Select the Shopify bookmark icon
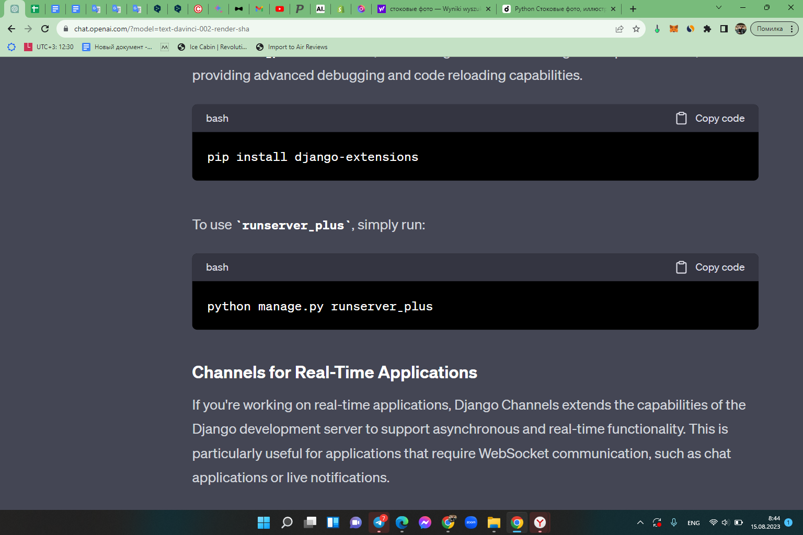803x535 pixels. point(340,9)
